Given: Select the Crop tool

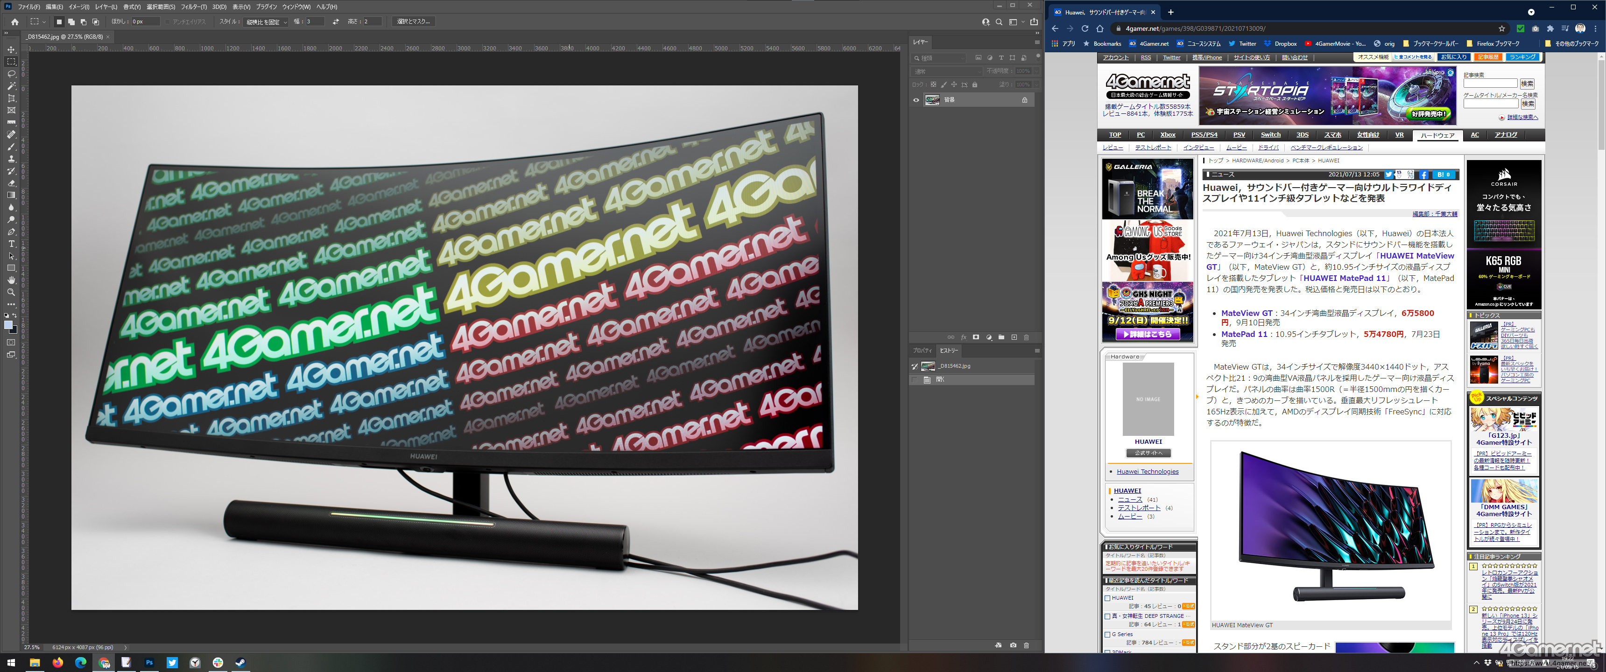Looking at the screenshot, I should pos(11,98).
